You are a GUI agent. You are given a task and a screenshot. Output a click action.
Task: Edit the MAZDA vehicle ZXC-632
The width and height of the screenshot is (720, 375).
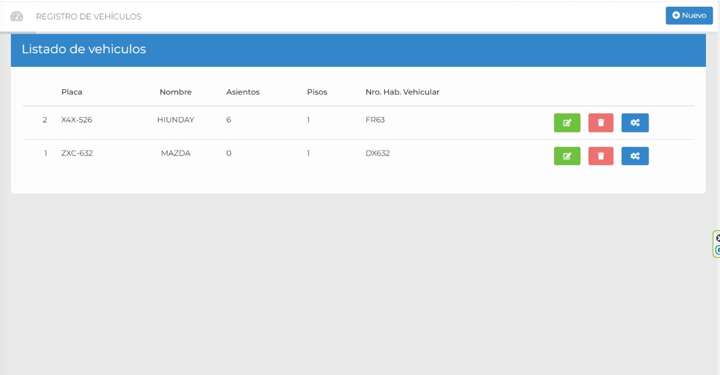[x=567, y=156]
